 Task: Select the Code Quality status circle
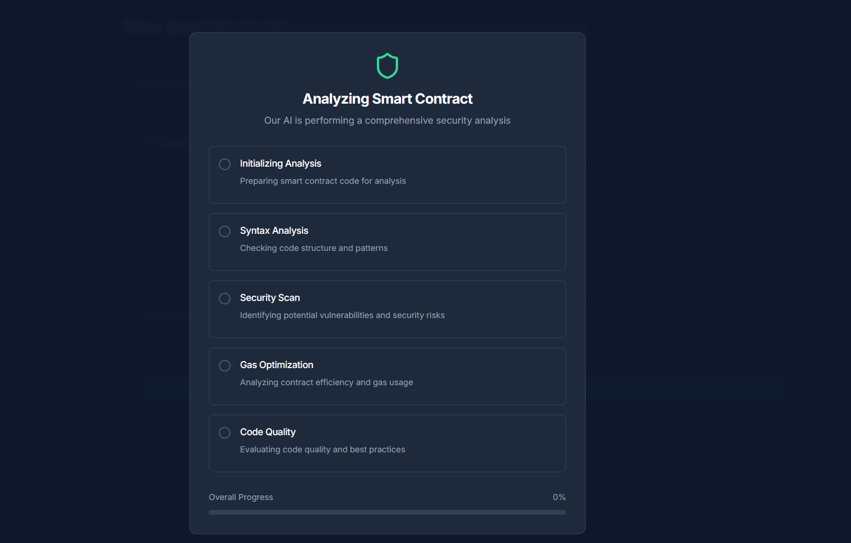click(225, 433)
